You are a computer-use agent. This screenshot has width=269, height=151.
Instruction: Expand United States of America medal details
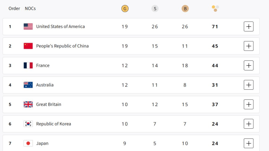tap(248, 26)
